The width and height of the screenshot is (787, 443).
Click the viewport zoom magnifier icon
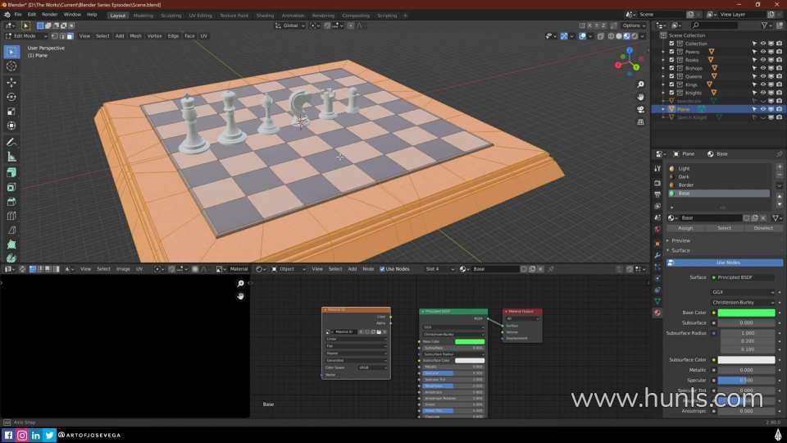pyautogui.click(x=640, y=82)
